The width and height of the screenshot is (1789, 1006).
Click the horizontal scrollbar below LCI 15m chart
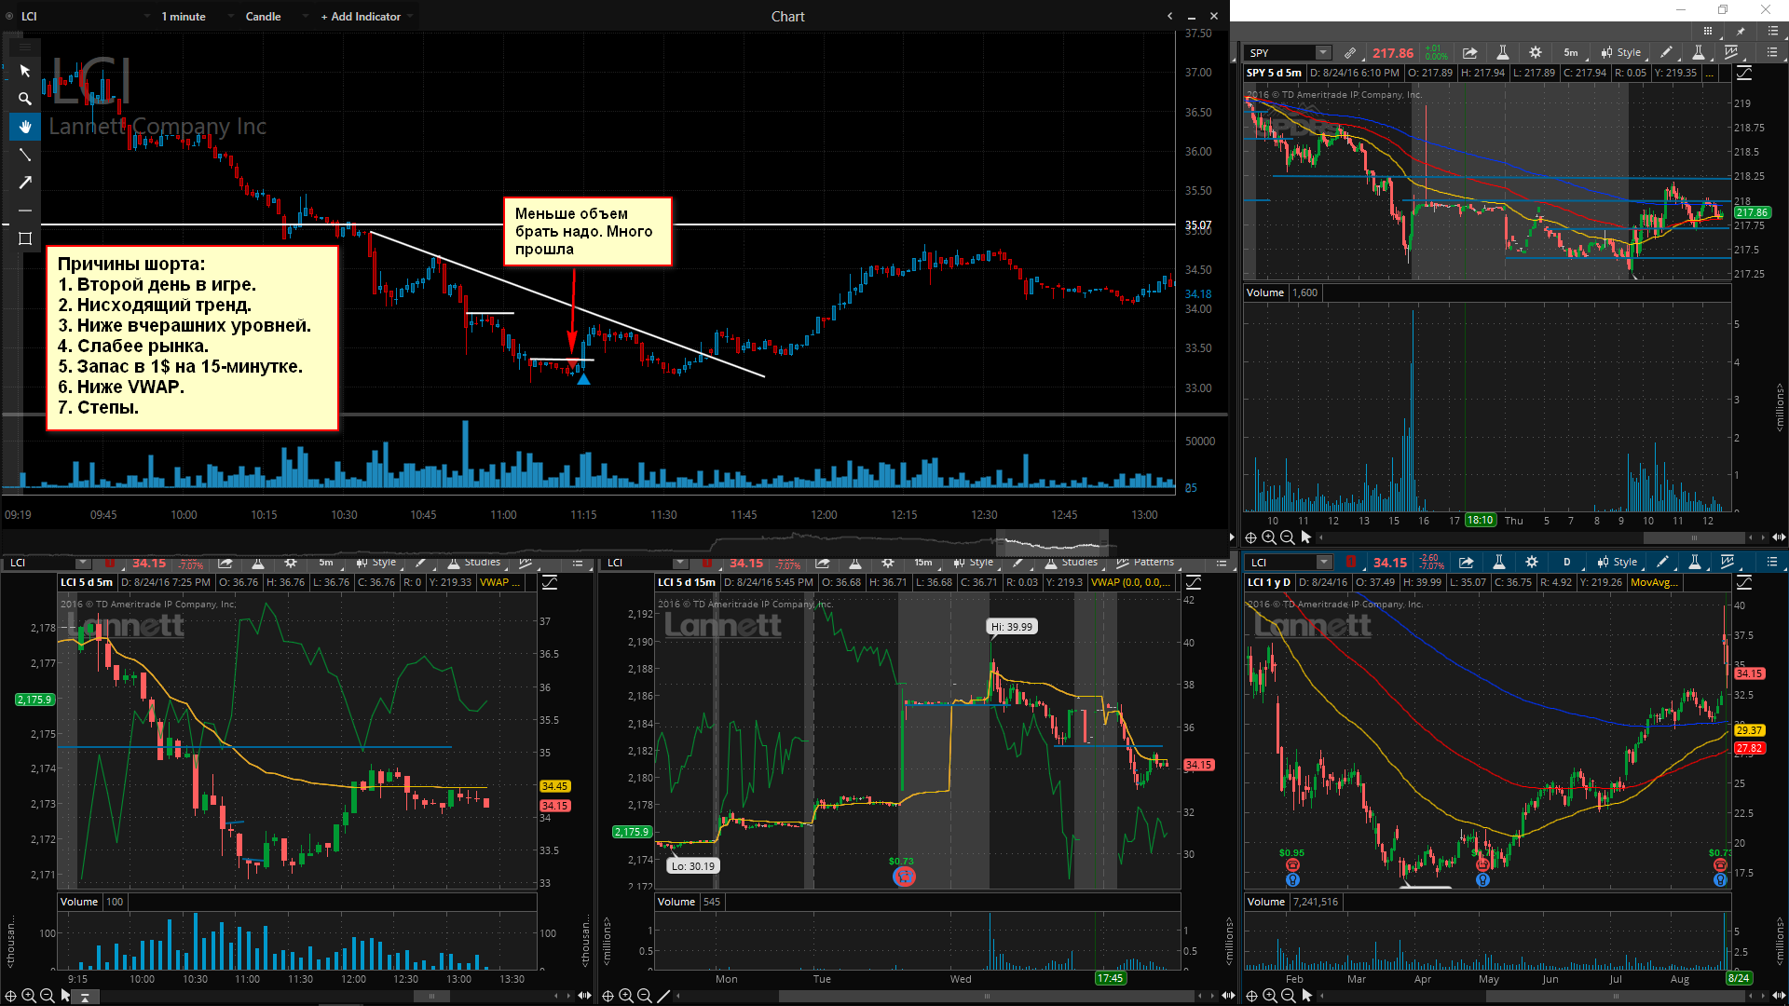988,996
